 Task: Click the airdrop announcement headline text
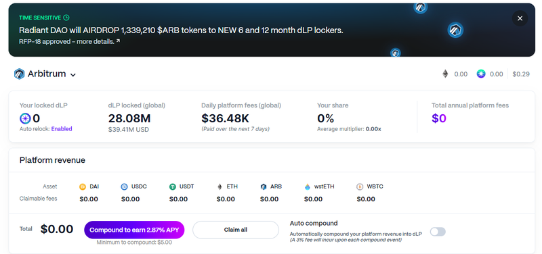[x=181, y=30]
